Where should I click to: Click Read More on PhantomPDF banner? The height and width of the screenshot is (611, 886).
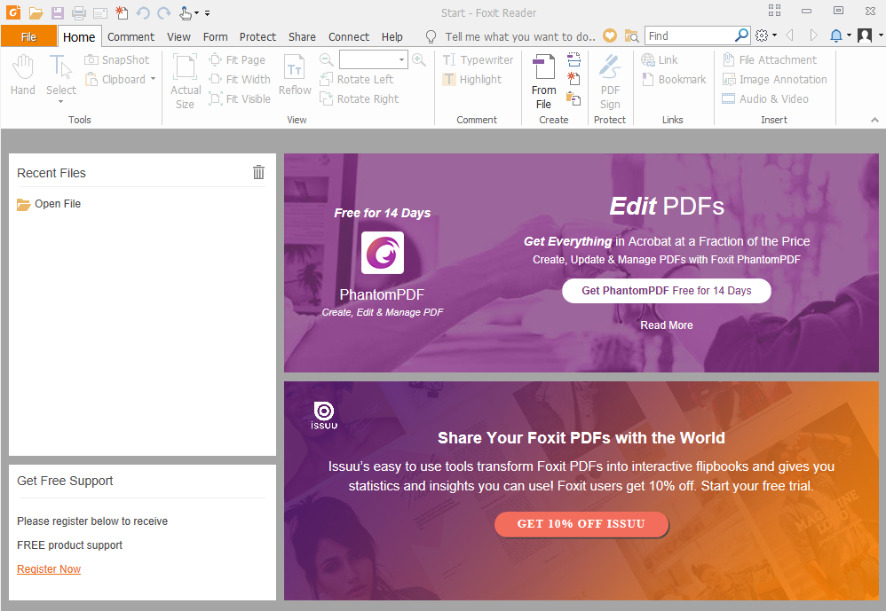tap(666, 325)
